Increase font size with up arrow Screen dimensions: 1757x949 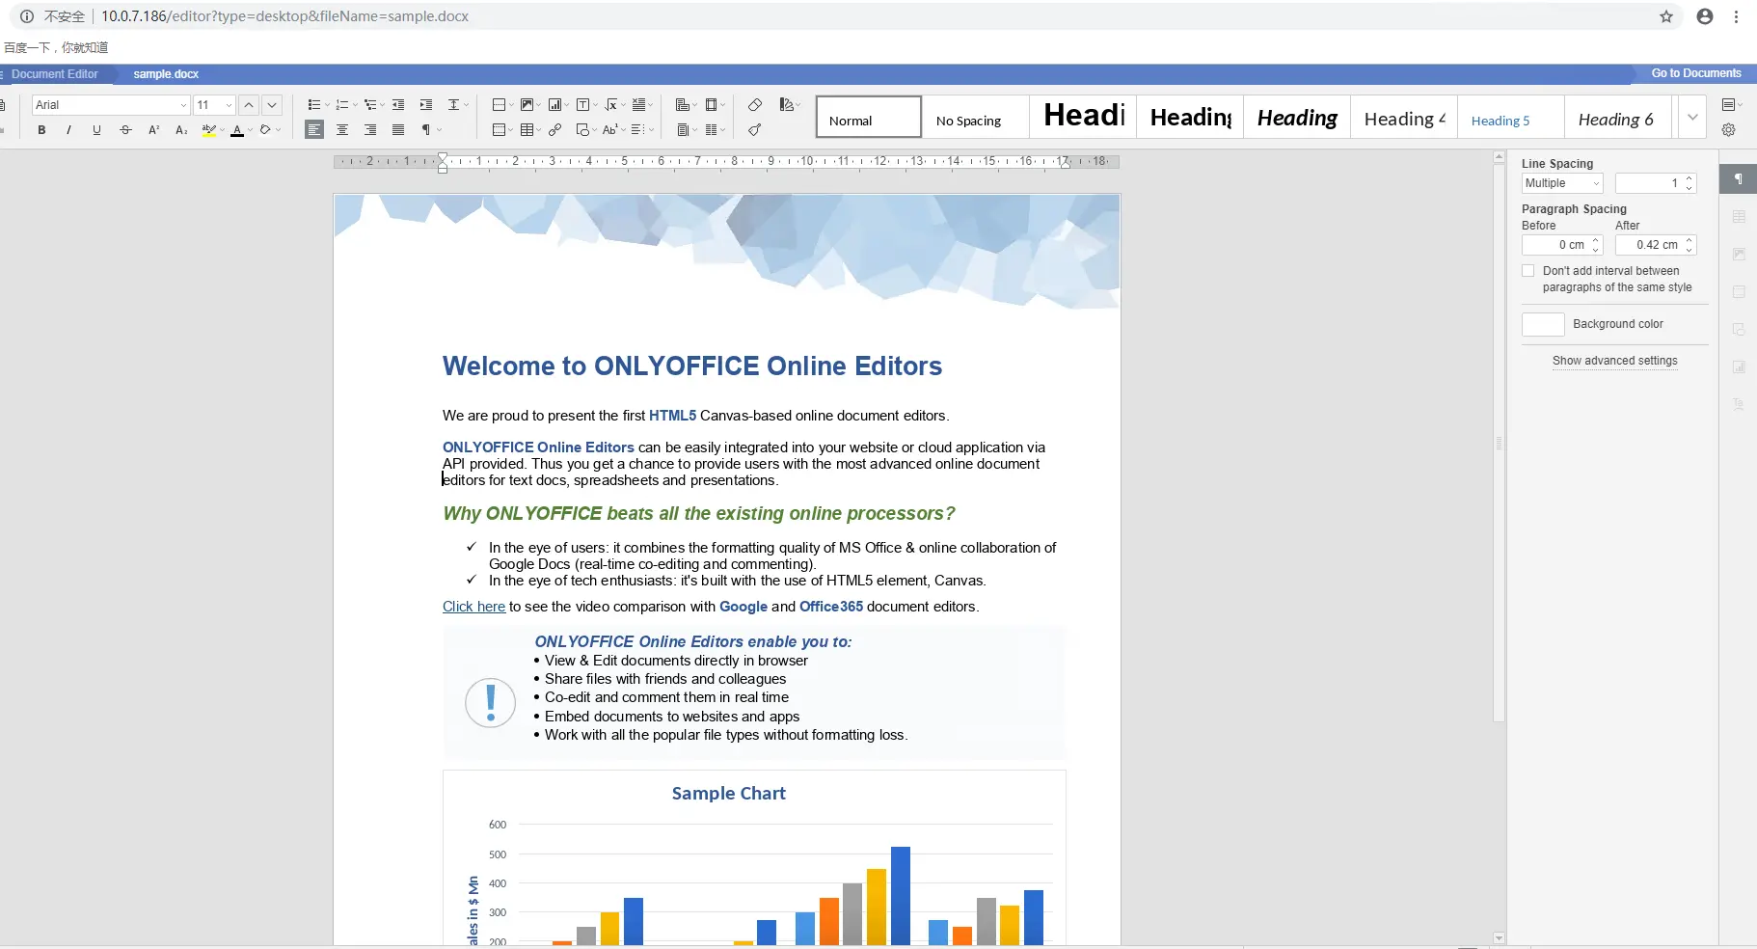pyautogui.click(x=249, y=105)
